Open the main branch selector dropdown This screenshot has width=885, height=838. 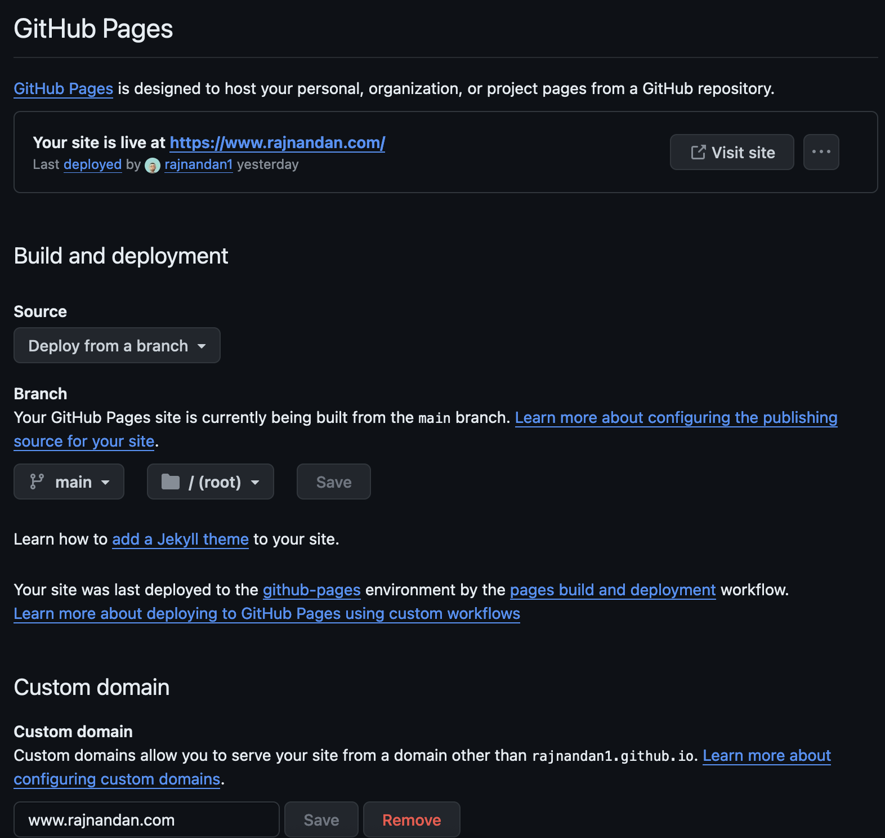[x=69, y=482]
